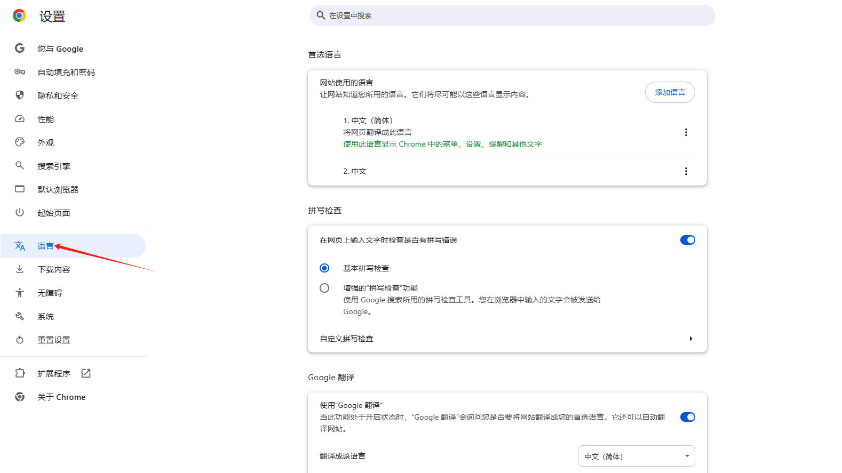Disable the 使用"Google 翻译" toggle

tap(687, 417)
